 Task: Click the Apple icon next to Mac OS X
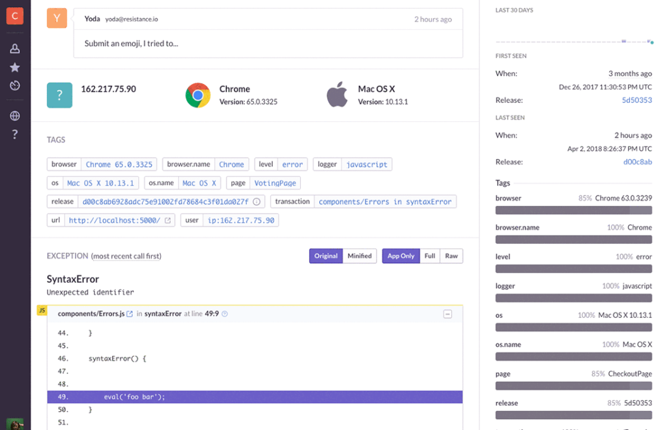(x=337, y=94)
